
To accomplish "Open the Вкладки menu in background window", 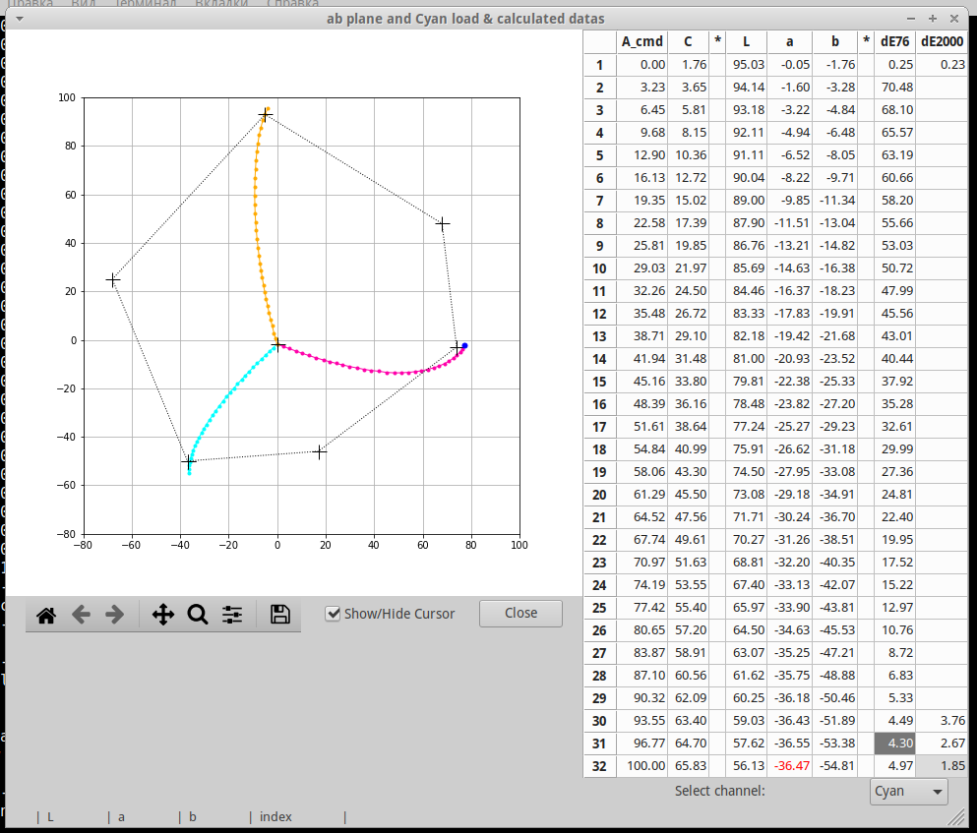I will coord(221,3).
